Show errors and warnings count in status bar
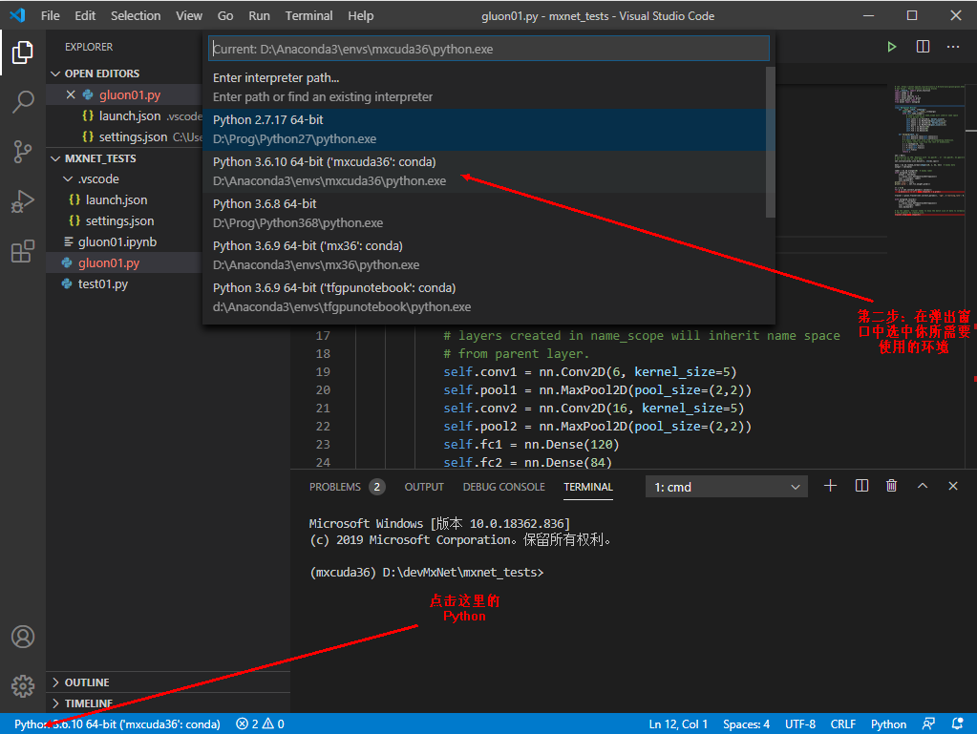 click(x=261, y=724)
